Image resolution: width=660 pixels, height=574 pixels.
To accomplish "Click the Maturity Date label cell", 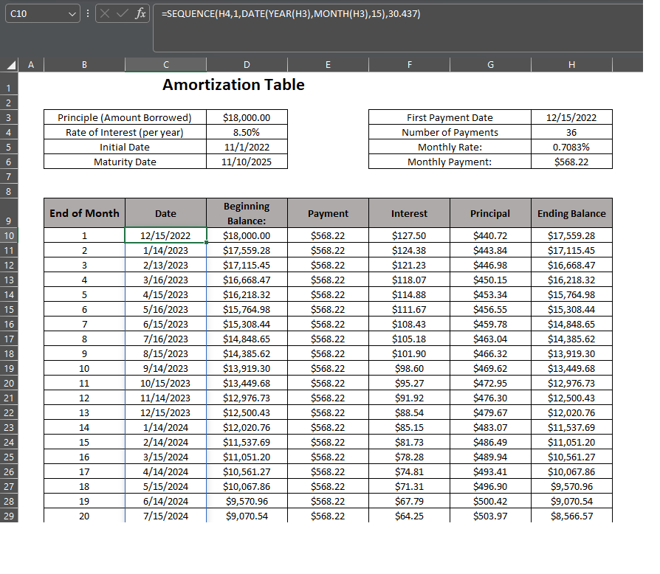I will 125,162.
